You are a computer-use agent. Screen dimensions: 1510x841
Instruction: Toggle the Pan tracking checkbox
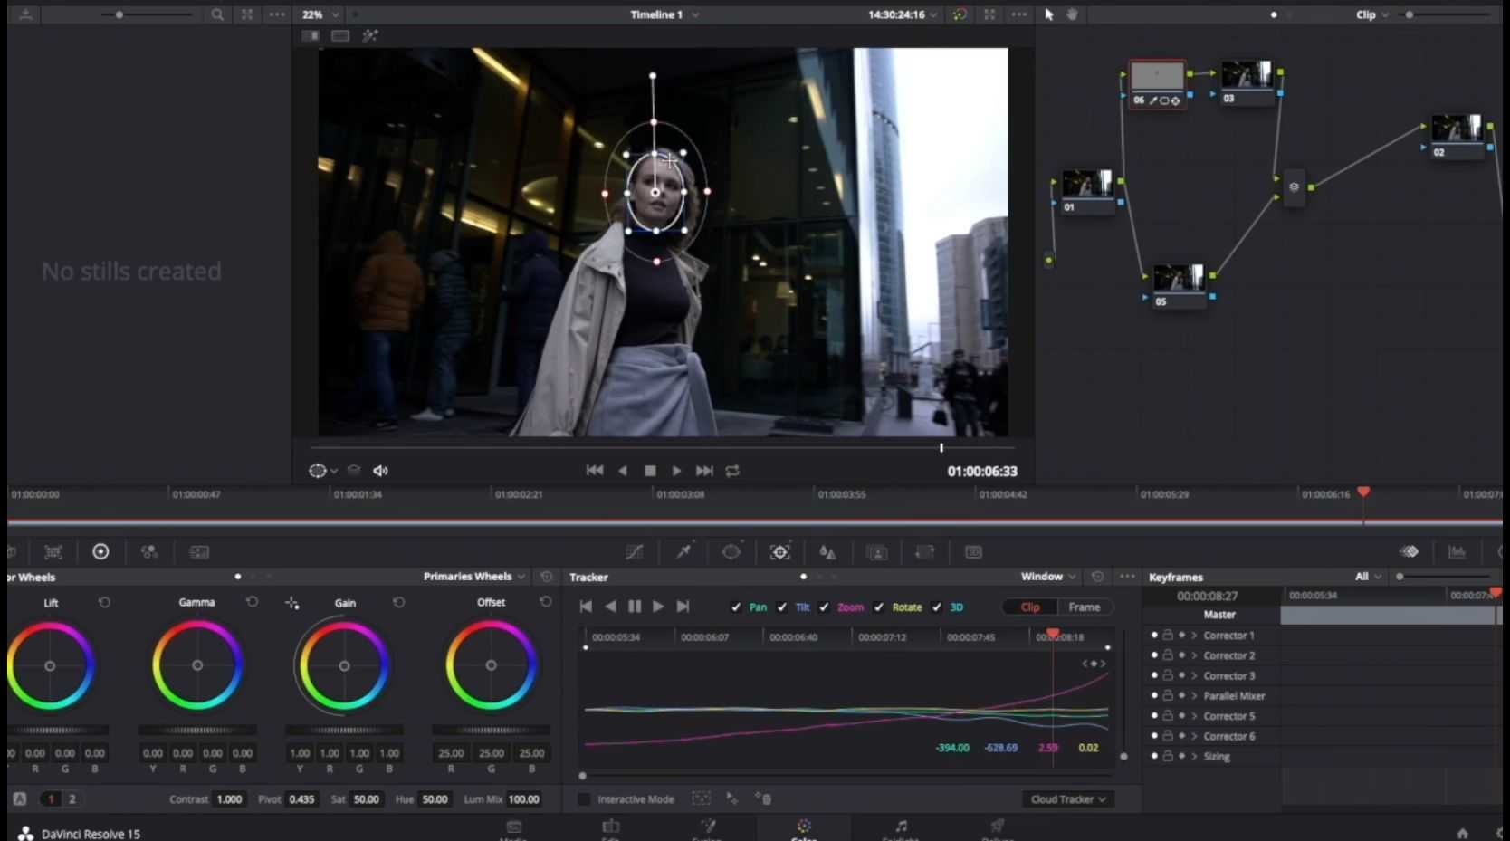coord(736,607)
